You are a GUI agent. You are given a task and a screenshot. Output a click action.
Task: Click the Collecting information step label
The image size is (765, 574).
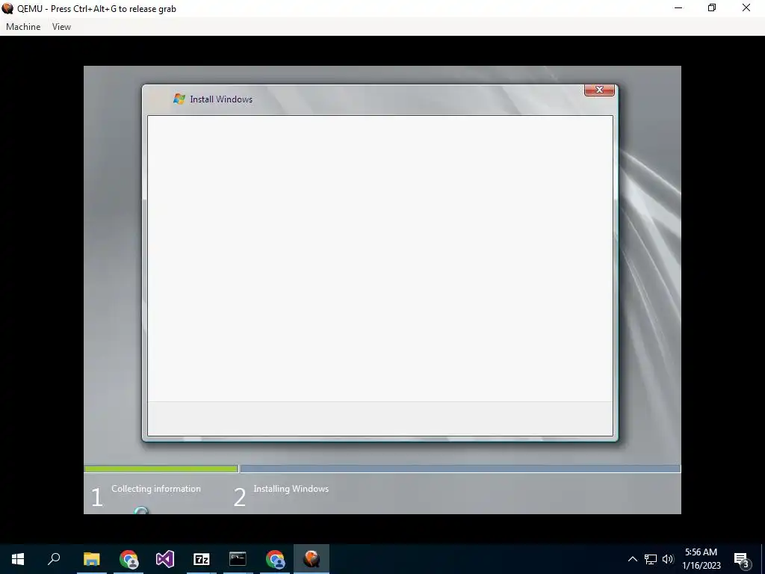(156, 489)
